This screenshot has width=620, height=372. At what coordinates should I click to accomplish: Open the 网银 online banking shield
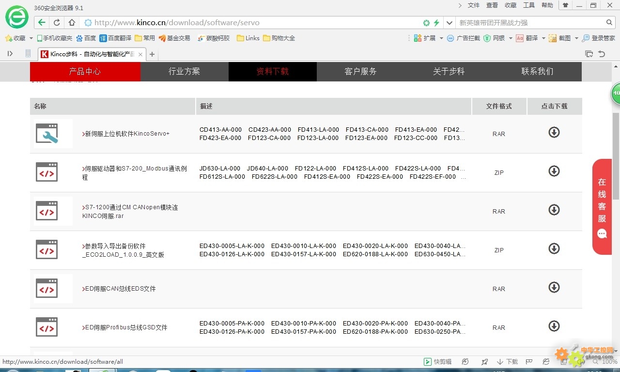click(x=494, y=38)
